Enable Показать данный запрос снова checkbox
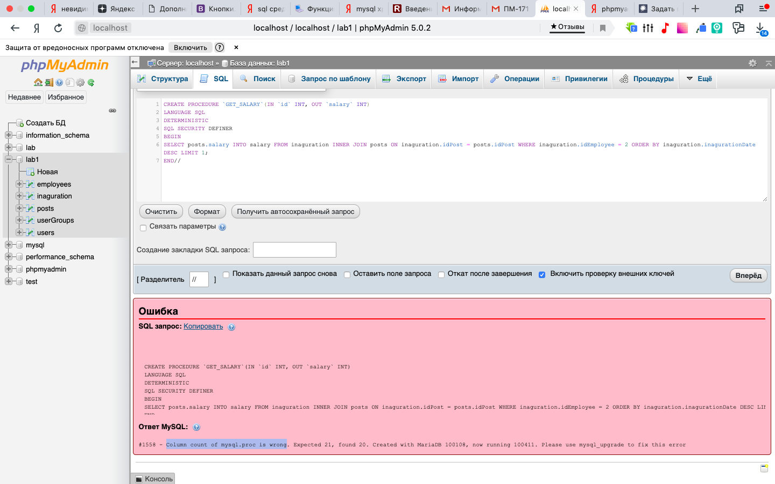This screenshot has height=484, width=775. point(226,274)
